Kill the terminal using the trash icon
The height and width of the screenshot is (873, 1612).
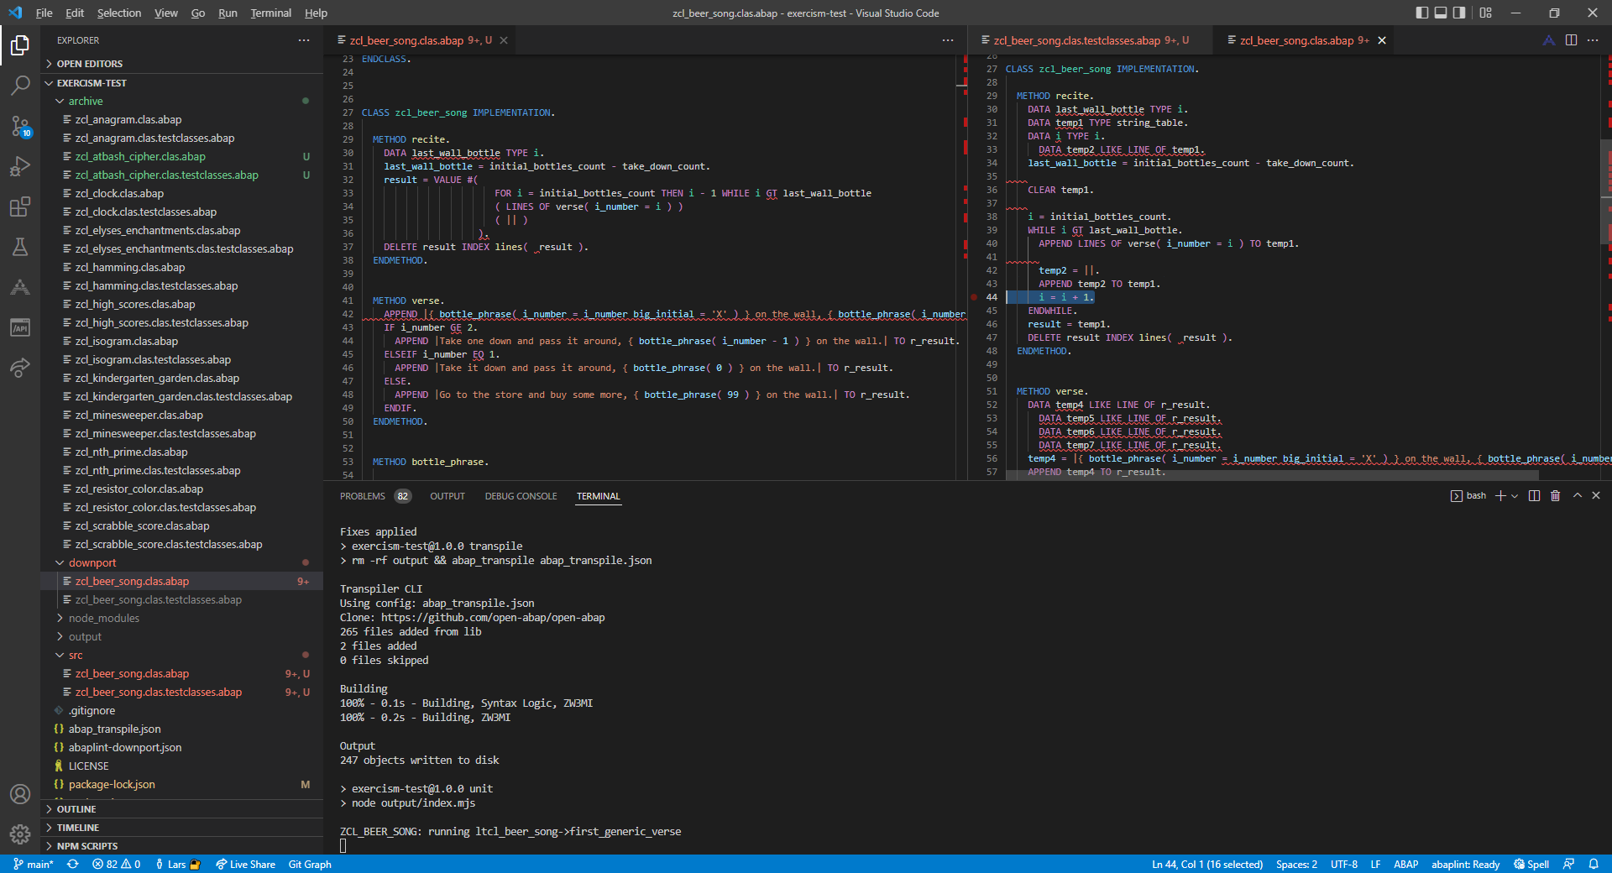(1555, 496)
